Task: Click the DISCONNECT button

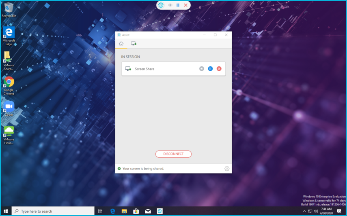Action: click(173, 154)
